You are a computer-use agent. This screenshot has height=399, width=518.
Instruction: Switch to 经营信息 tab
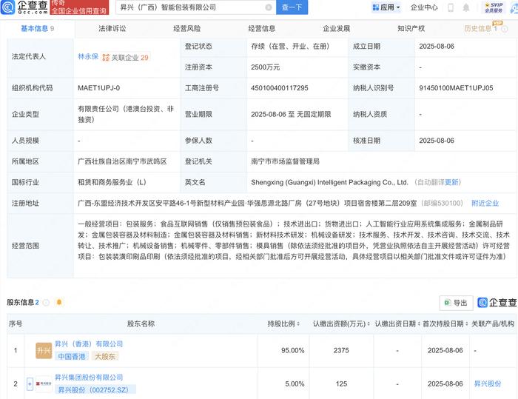click(x=262, y=29)
